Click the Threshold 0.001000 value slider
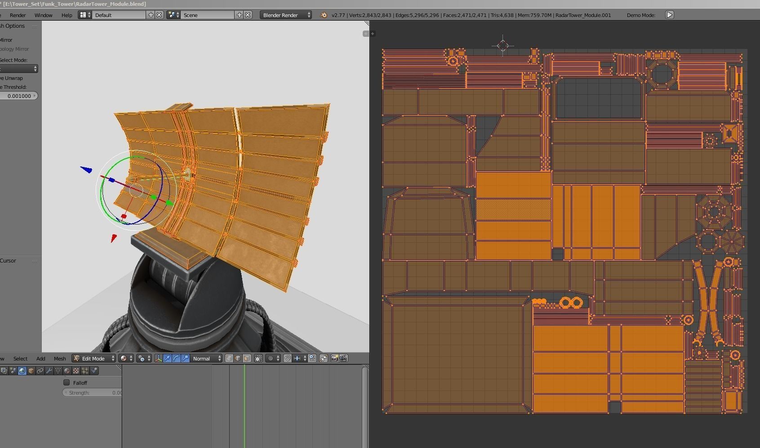Image resolution: width=760 pixels, height=448 pixels. point(19,96)
